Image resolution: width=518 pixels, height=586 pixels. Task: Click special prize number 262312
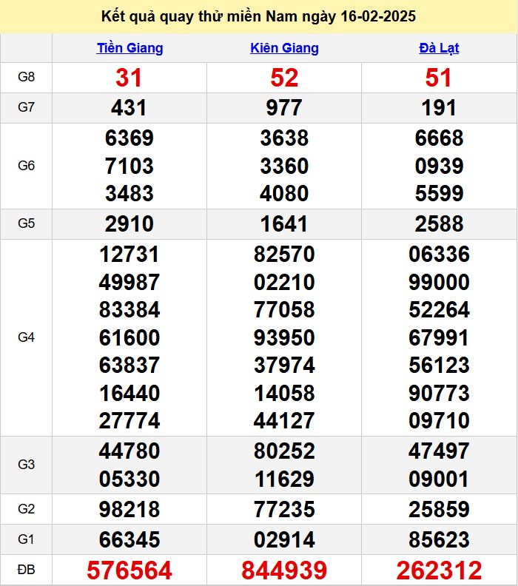point(439,570)
